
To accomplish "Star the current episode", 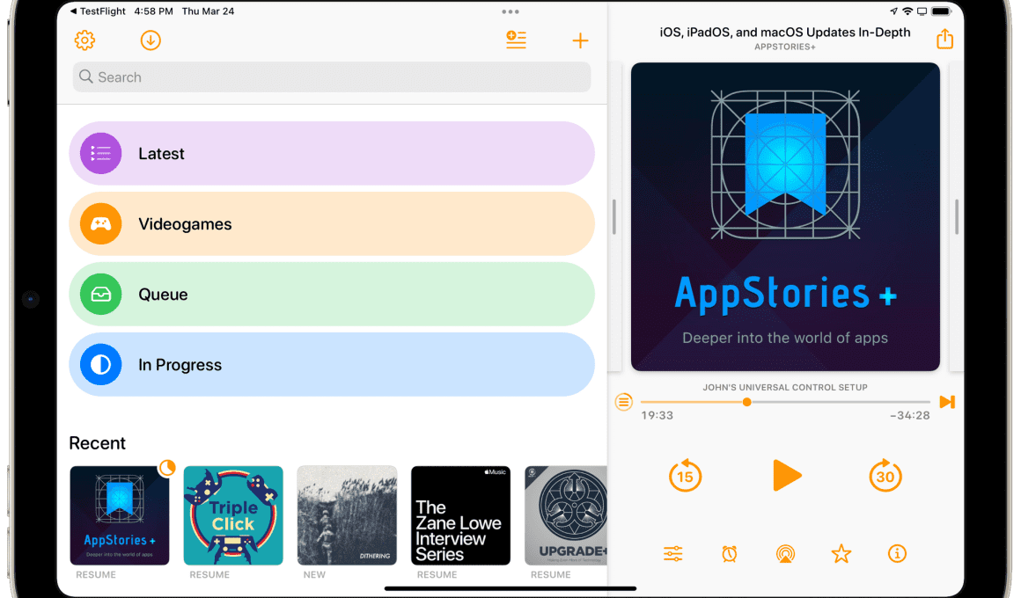I will [841, 554].
